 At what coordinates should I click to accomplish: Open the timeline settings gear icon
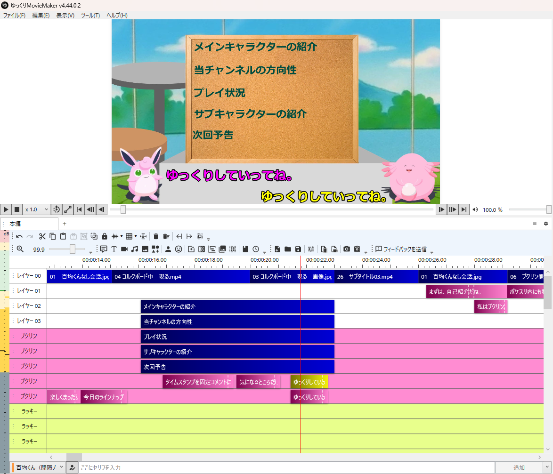[x=546, y=224]
